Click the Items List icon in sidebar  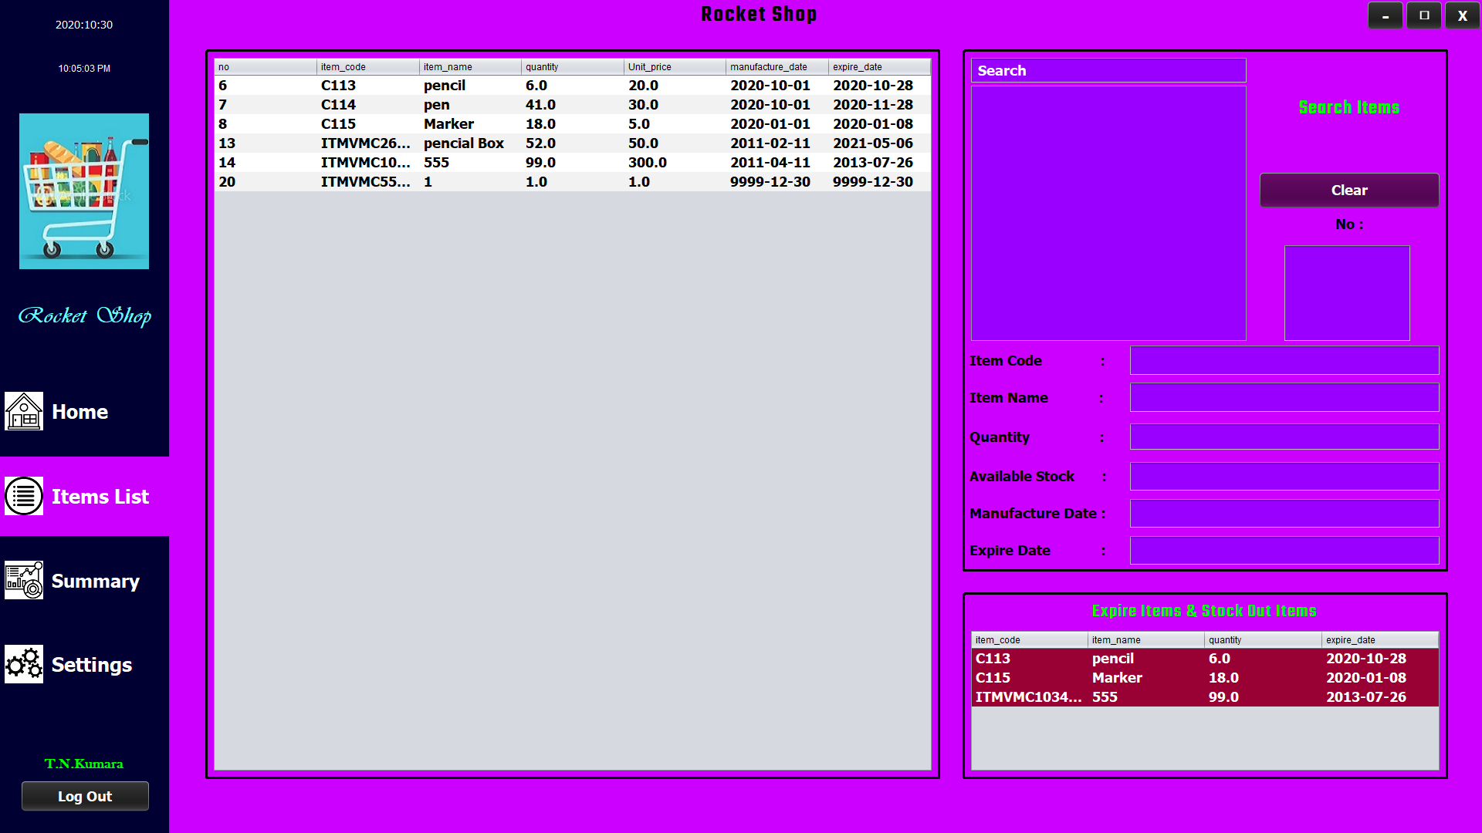click(x=24, y=496)
